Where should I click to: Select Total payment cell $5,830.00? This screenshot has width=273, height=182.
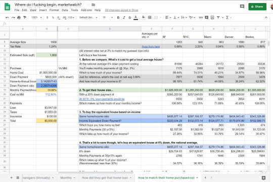(x=47, y=121)
